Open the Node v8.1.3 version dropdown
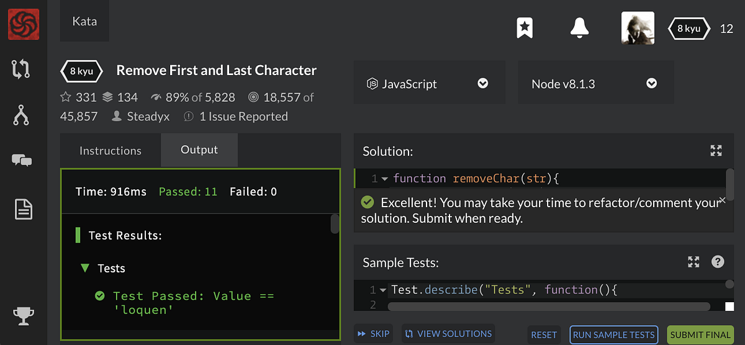745x345 pixels. coord(596,83)
